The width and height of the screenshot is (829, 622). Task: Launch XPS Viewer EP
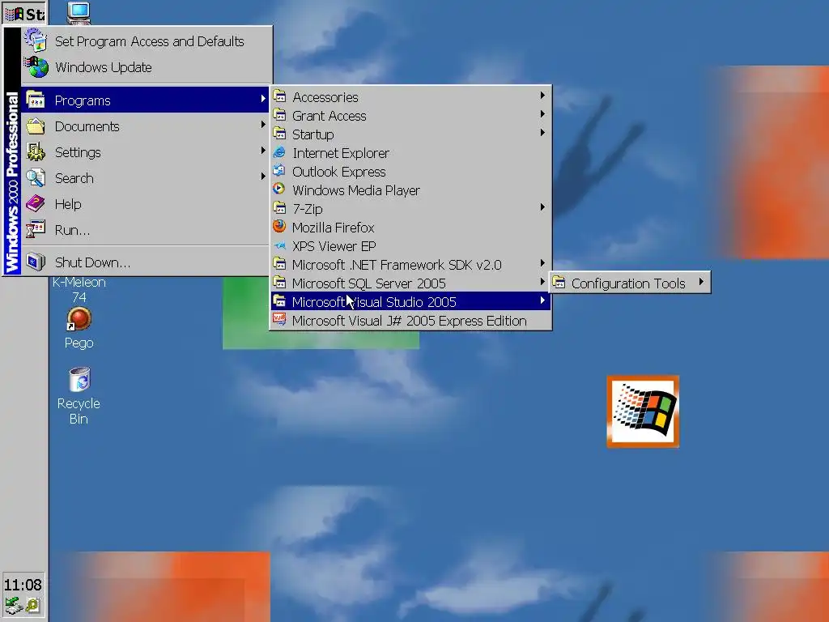(x=410, y=246)
